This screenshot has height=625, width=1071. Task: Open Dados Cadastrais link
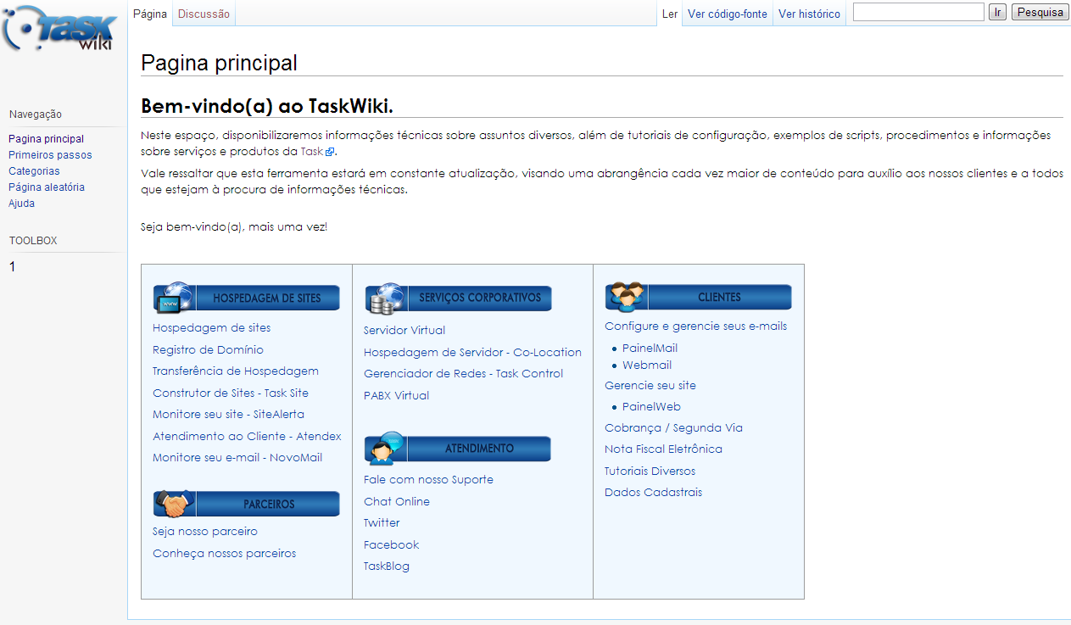coord(653,492)
